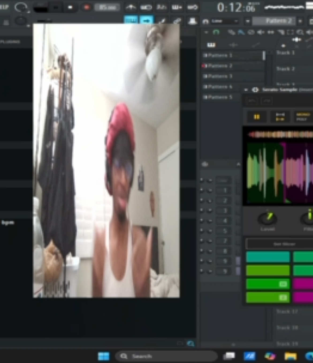Open the playlist options arrow beside the green magnet
313x363 pixels.
click(x=206, y=32)
